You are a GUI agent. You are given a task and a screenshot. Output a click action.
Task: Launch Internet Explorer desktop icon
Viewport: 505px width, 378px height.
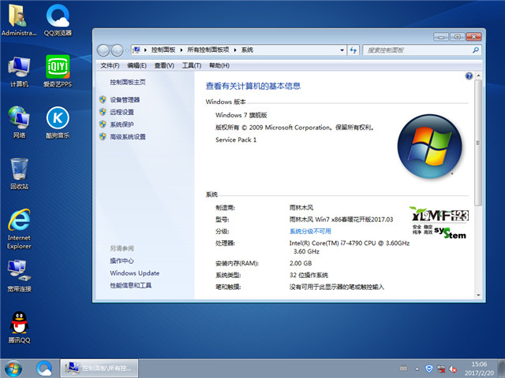(x=19, y=229)
